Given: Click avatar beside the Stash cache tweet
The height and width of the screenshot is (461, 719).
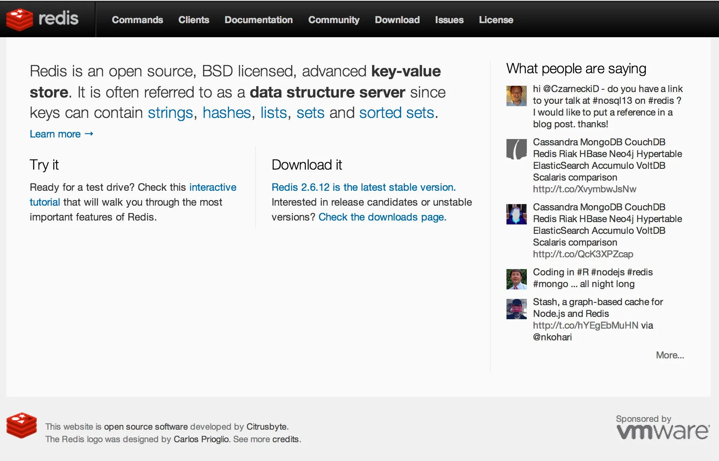Looking at the screenshot, I should pos(516,309).
